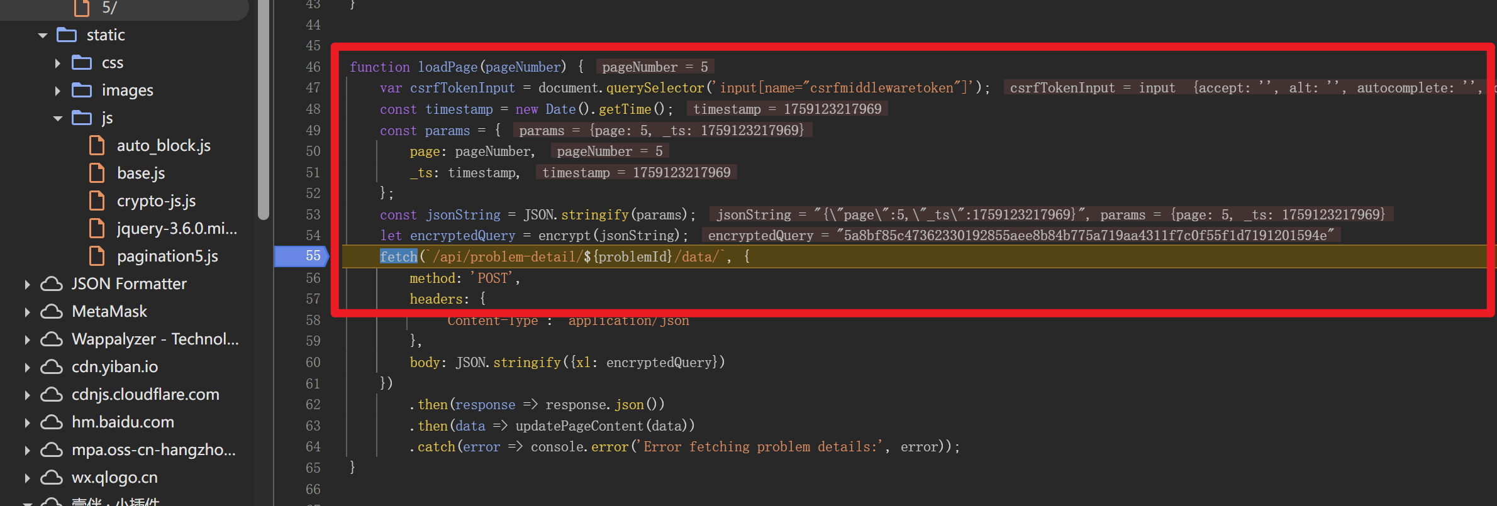Expand the css folder arrow
Image resolution: width=1497 pixels, height=506 pixels.
[x=58, y=63]
